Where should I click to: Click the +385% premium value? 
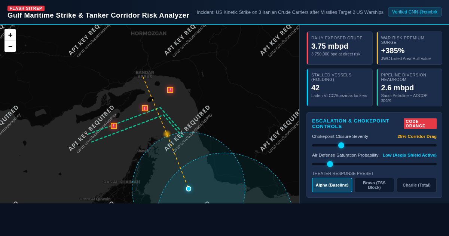coord(393,51)
